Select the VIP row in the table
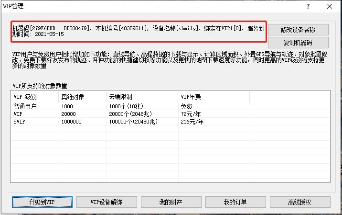Viewport: 342px width, 215px height. click(x=19, y=114)
